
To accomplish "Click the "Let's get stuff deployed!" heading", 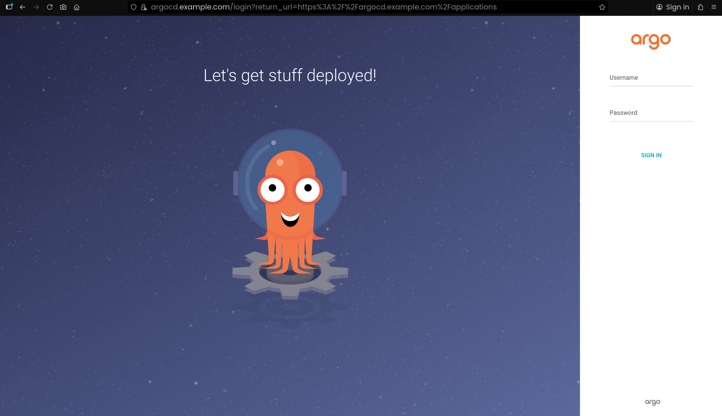I will coord(290,76).
